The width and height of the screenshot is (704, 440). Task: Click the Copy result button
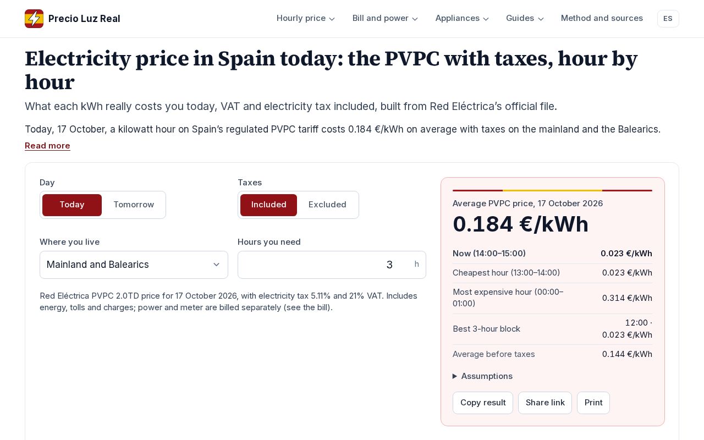point(483,403)
